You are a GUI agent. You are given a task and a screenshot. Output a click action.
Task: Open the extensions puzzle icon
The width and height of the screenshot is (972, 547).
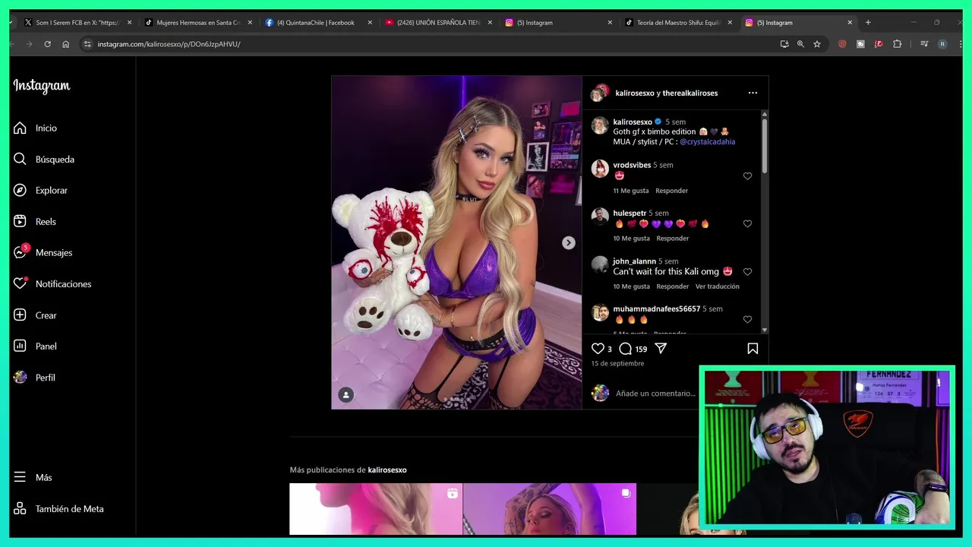coord(897,44)
